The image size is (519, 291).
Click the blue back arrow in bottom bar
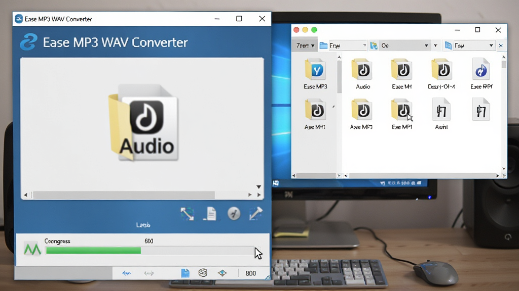pos(126,273)
